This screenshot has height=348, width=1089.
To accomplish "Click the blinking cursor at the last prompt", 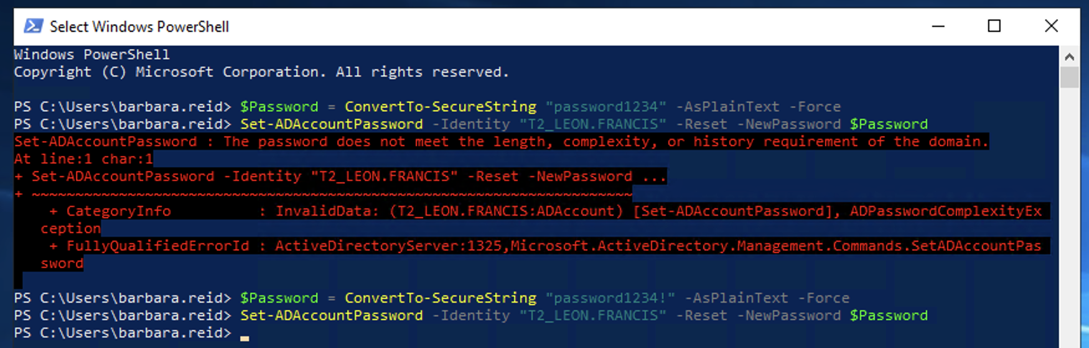I will point(245,337).
